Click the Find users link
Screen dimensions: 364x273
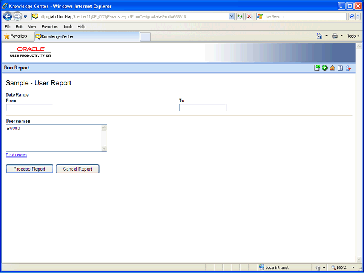coord(16,155)
